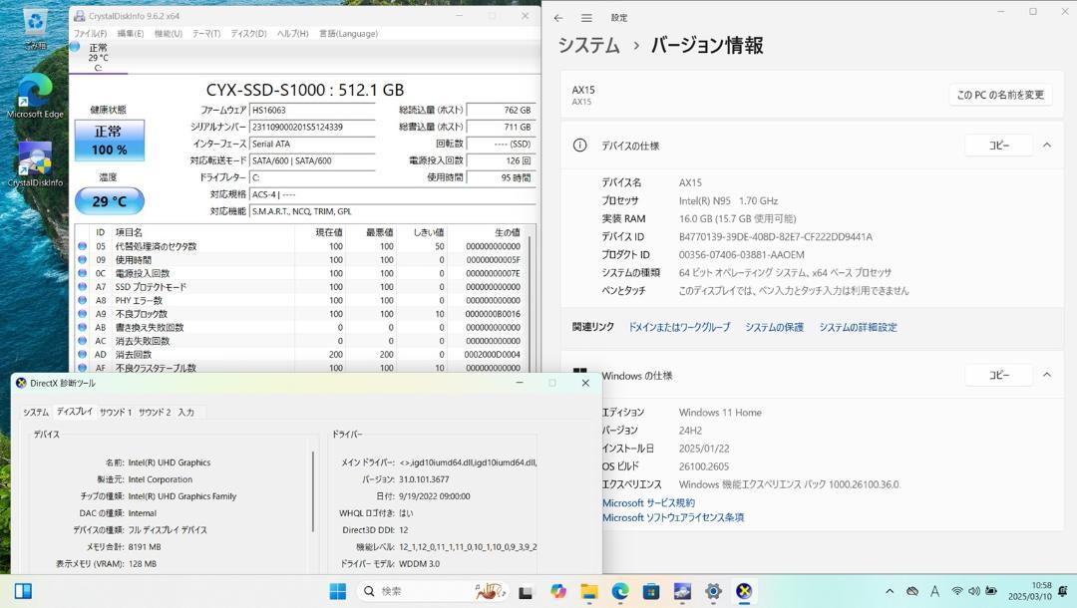Select the Microsoft Edge desktop shortcut
Image resolution: width=1077 pixels, height=608 pixels.
(35, 96)
